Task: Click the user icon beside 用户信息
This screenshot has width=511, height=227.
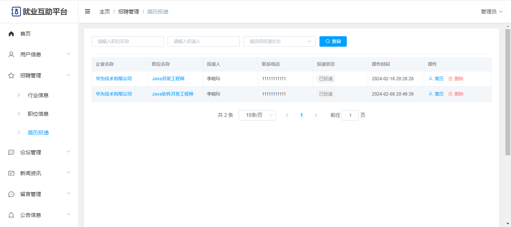Action: (x=11, y=55)
